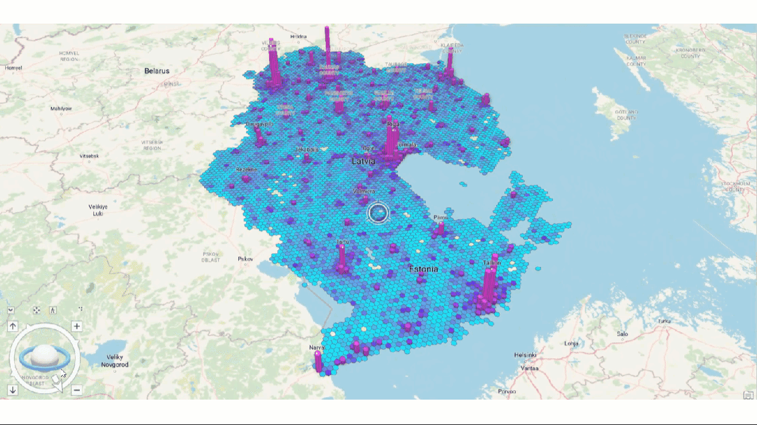This screenshot has height=425, width=757.
Task: Click the compass ring to reset orientation
Action: click(44, 329)
